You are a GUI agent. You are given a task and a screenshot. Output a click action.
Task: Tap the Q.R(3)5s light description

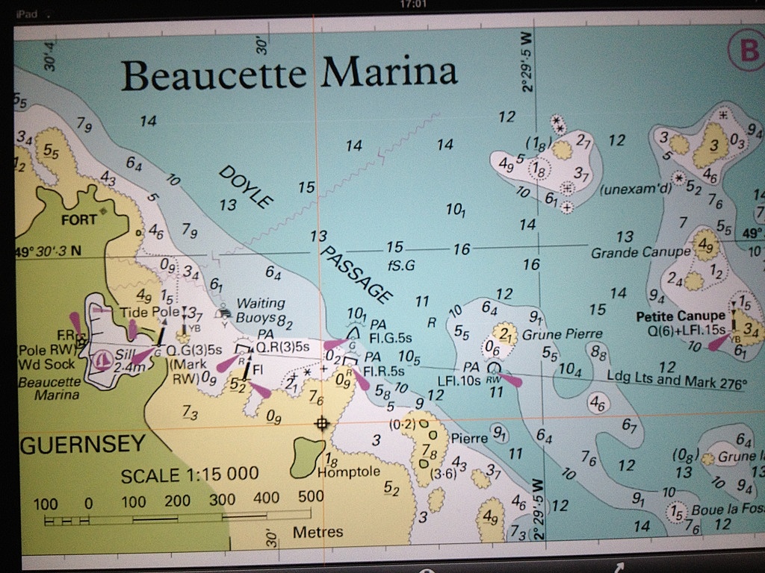(x=282, y=347)
